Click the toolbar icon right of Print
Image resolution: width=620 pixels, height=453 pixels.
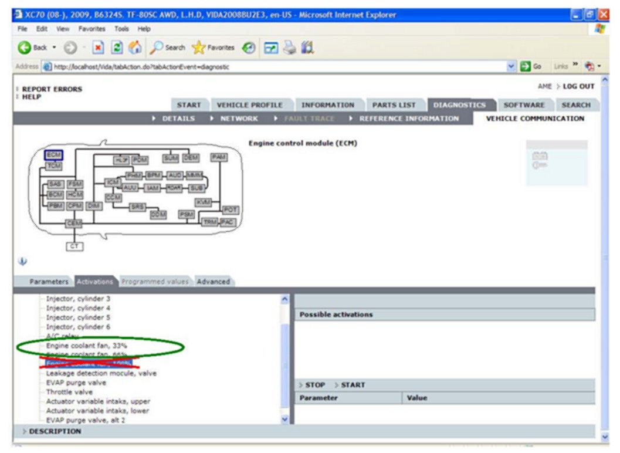[307, 48]
